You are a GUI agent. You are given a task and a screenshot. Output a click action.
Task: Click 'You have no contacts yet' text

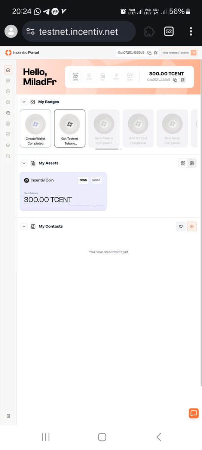[108, 252]
